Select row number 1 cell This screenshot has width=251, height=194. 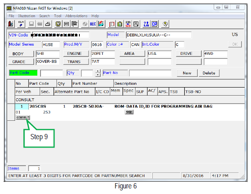pos(22,106)
